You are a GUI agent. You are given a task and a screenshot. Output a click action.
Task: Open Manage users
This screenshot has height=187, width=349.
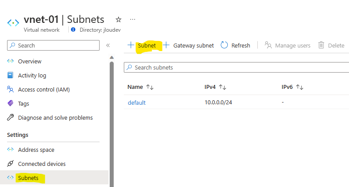(x=293, y=46)
